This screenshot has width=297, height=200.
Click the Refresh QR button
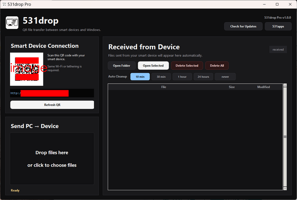52,105
